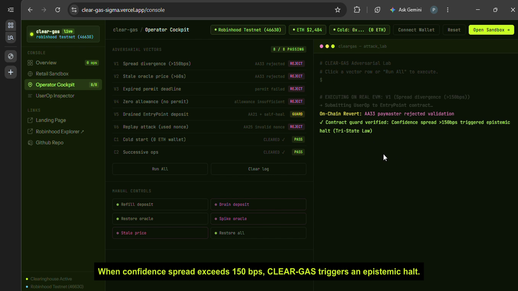Image resolution: width=518 pixels, height=291 pixels.
Task: Open the browser three-dot menu
Action: coord(448,10)
